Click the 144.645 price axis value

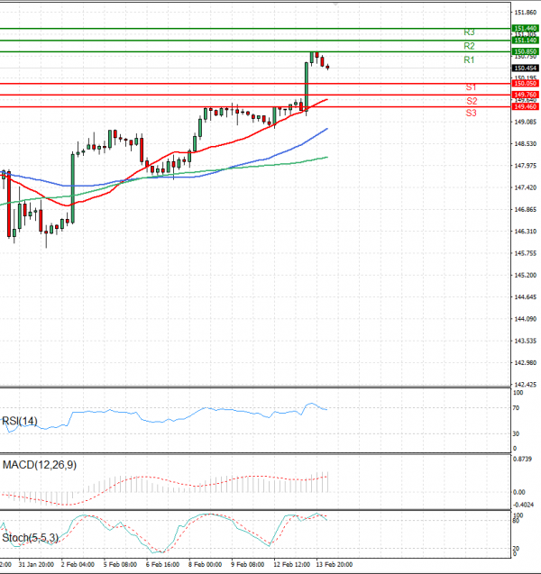coord(526,297)
